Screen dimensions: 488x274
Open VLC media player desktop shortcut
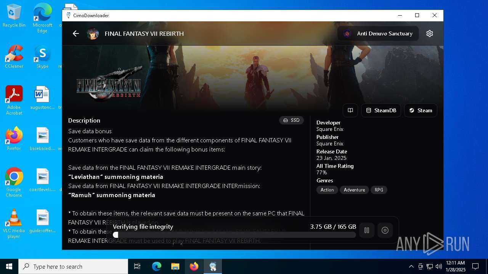point(14,224)
